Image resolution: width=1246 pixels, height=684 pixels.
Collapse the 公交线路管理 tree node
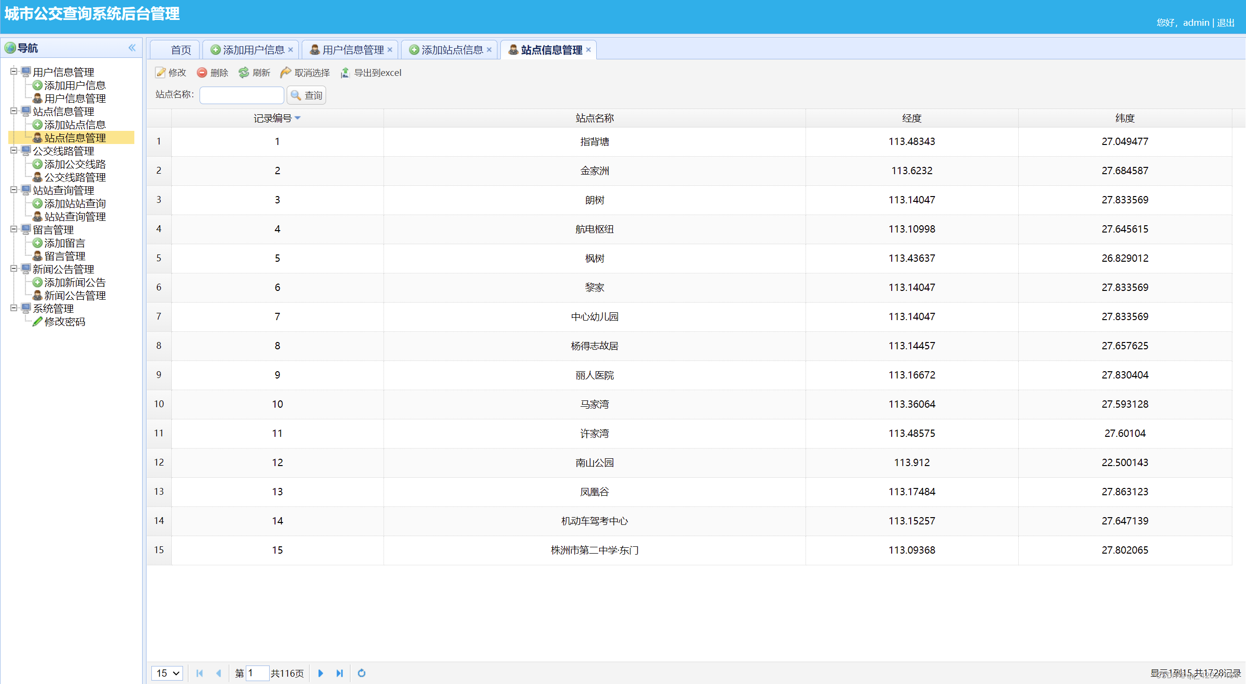tap(14, 150)
